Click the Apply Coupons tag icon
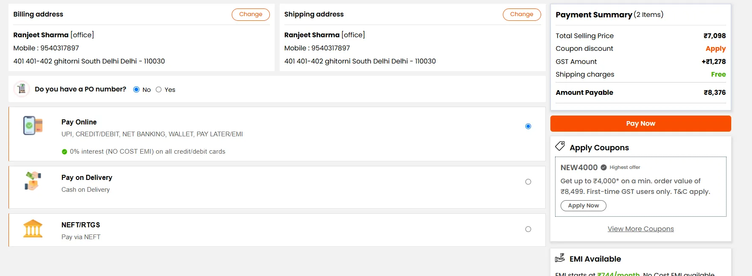Screen dimensions: 752x276 point(560,146)
